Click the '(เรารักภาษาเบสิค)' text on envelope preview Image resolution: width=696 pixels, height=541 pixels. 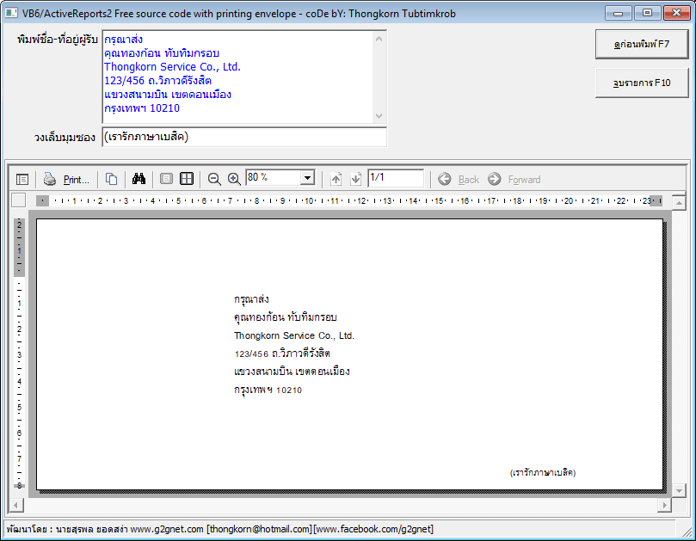(x=543, y=473)
